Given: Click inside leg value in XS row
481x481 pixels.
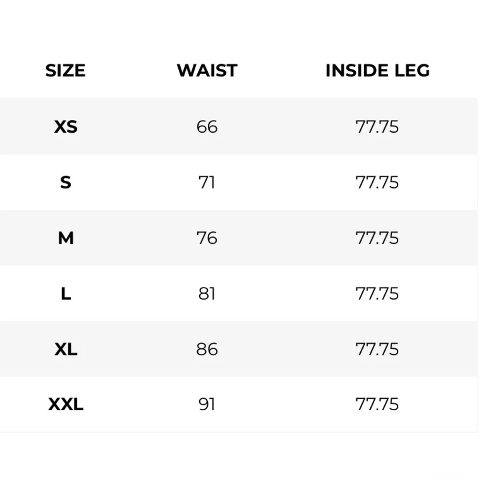Looking at the screenshot, I should tap(377, 127).
